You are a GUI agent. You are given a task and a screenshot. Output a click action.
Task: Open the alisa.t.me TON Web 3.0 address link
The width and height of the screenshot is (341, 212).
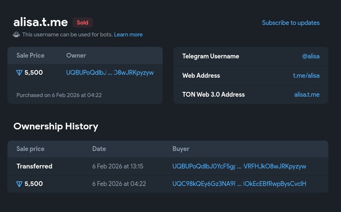[x=306, y=94]
